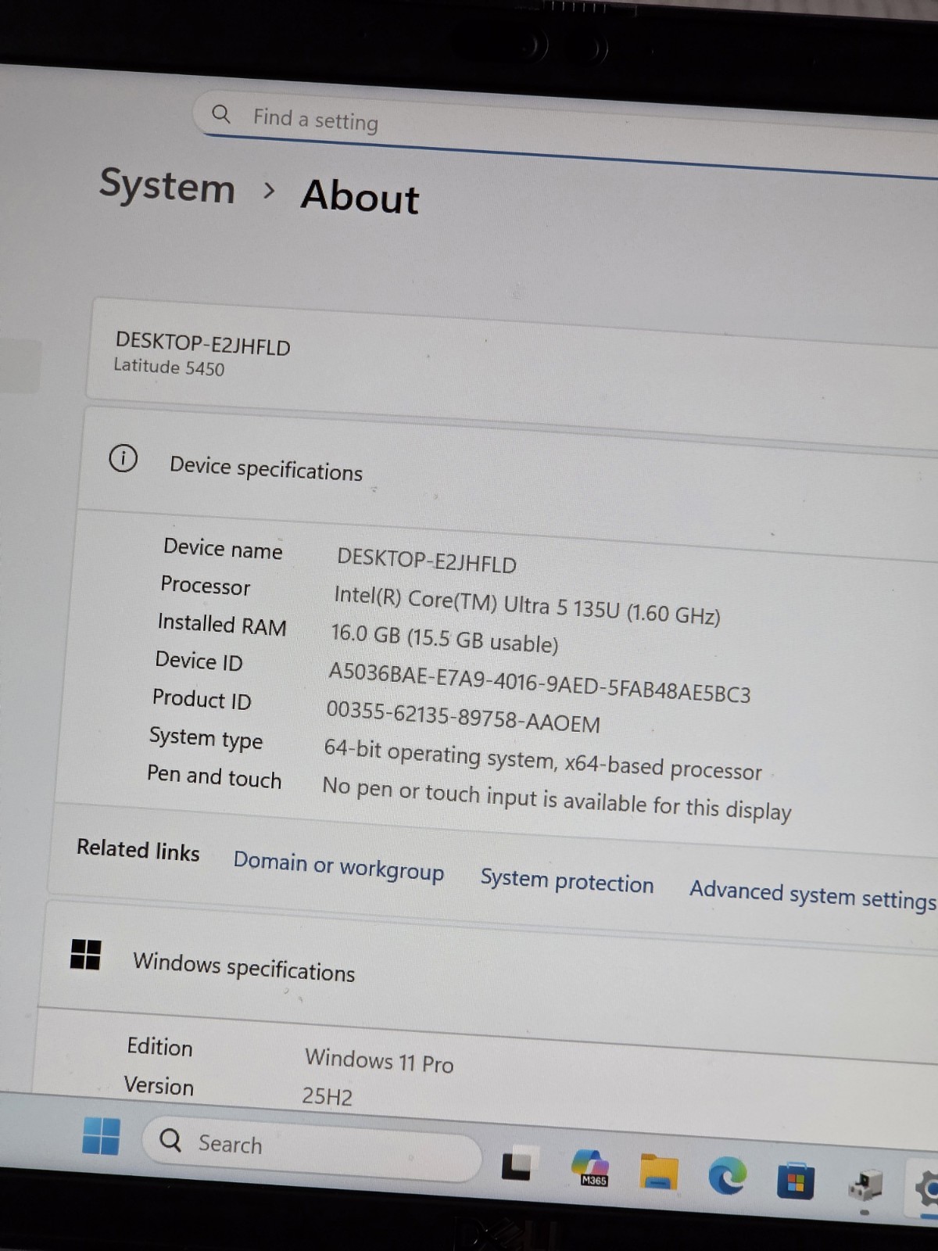Click the Windows specifications logo icon
The width and height of the screenshot is (938, 1251).
(x=85, y=954)
